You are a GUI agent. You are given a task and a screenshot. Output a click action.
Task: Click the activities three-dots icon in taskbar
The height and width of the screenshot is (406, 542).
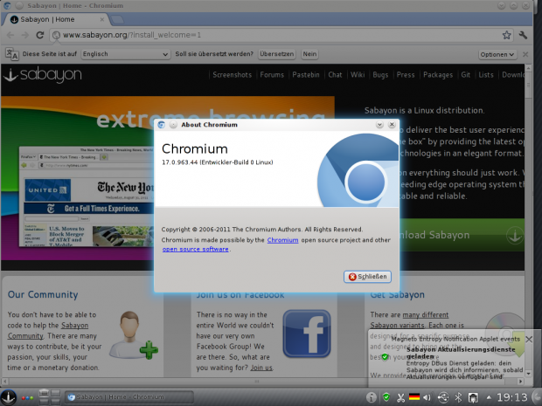tap(28, 398)
